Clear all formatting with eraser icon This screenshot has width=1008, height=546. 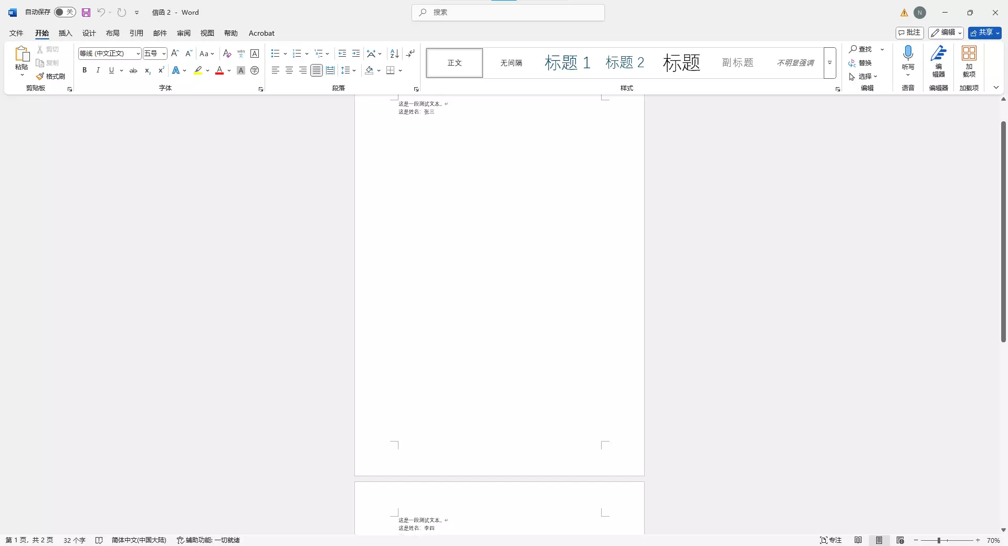(x=227, y=54)
